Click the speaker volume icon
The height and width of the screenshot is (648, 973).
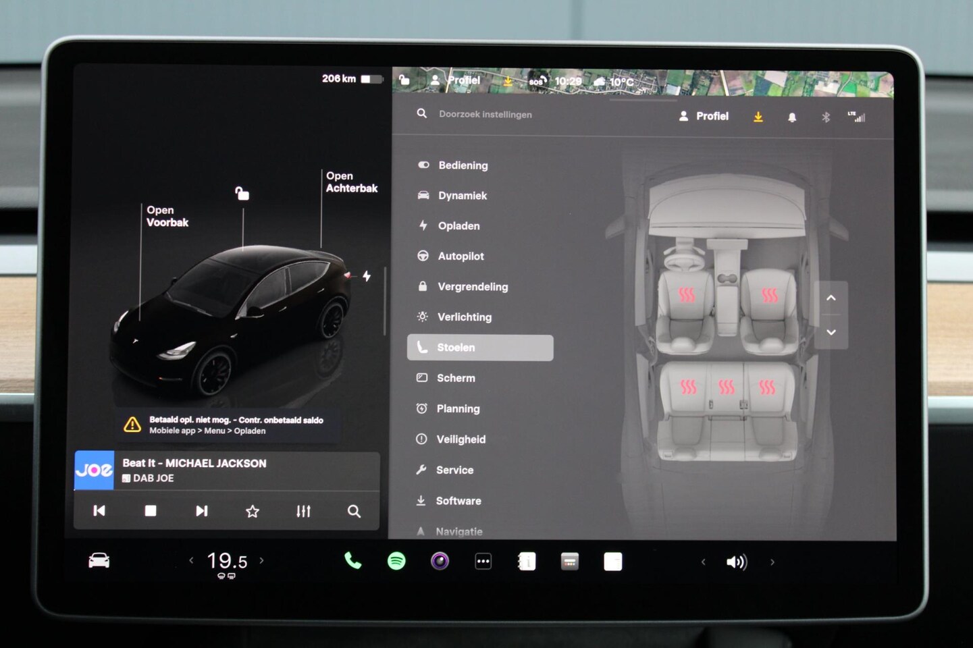point(736,562)
